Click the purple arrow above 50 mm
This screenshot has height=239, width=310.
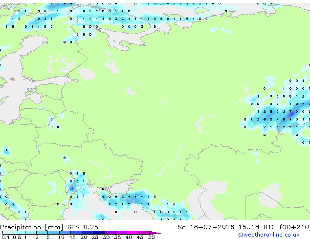tap(155, 233)
